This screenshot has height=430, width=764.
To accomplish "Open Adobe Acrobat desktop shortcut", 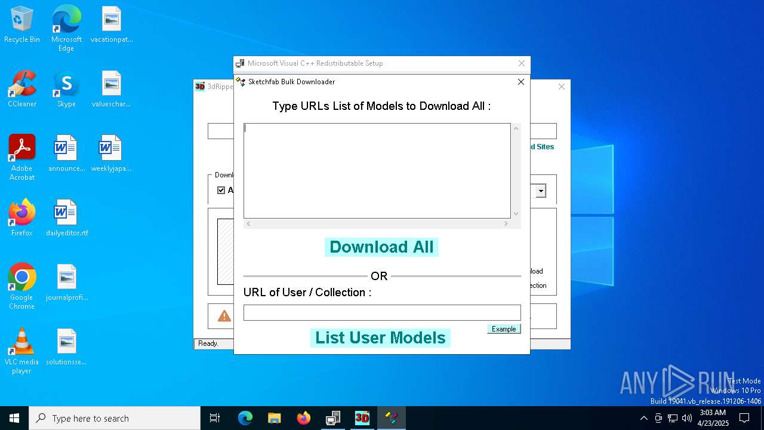I will tap(22, 158).
